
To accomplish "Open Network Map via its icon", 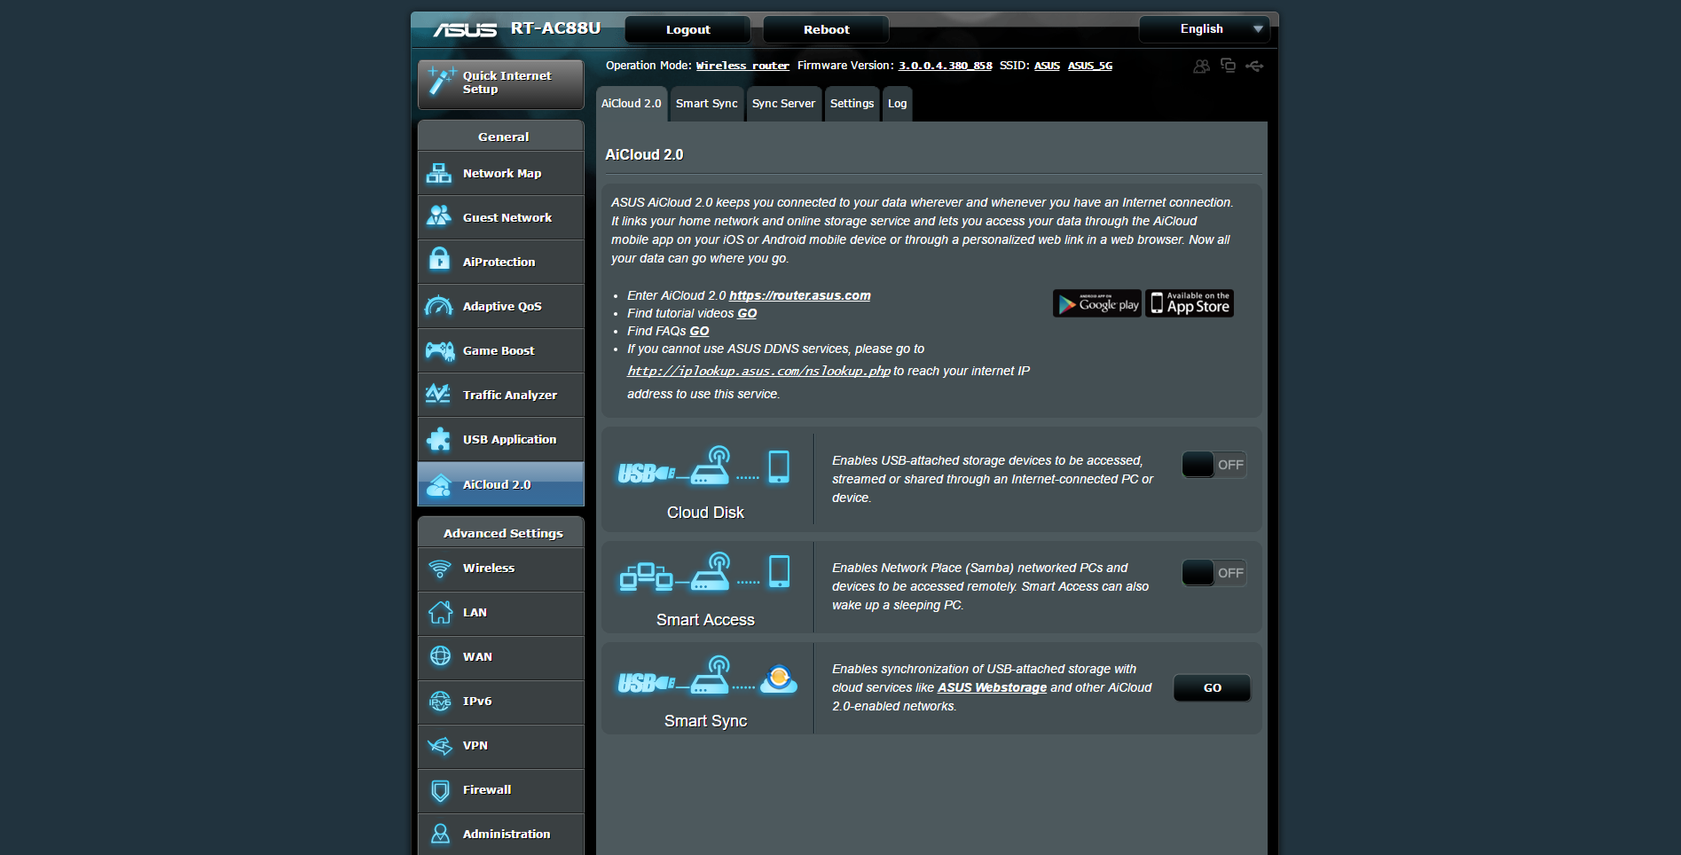I will point(439,173).
